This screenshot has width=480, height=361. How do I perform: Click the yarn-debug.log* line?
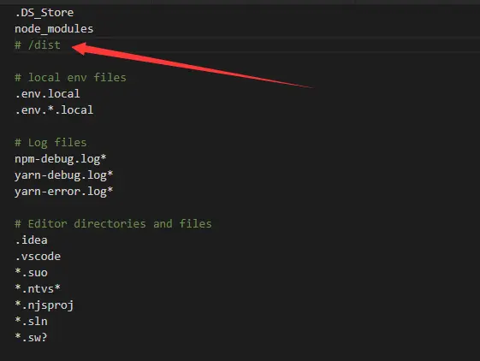point(64,175)
